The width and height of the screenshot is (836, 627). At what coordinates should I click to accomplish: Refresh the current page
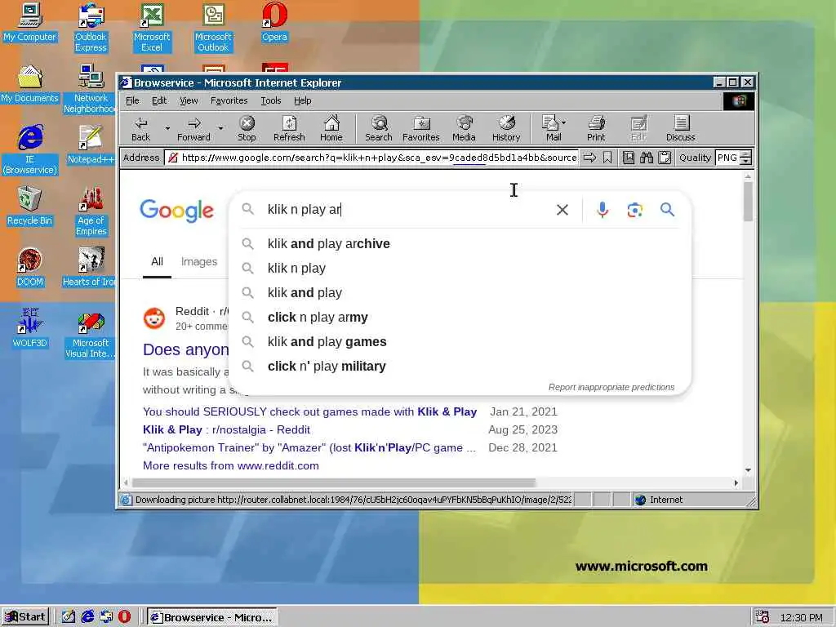point(289,128)
